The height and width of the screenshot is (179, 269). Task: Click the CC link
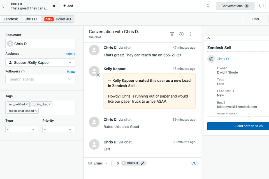tap(194, 163)
